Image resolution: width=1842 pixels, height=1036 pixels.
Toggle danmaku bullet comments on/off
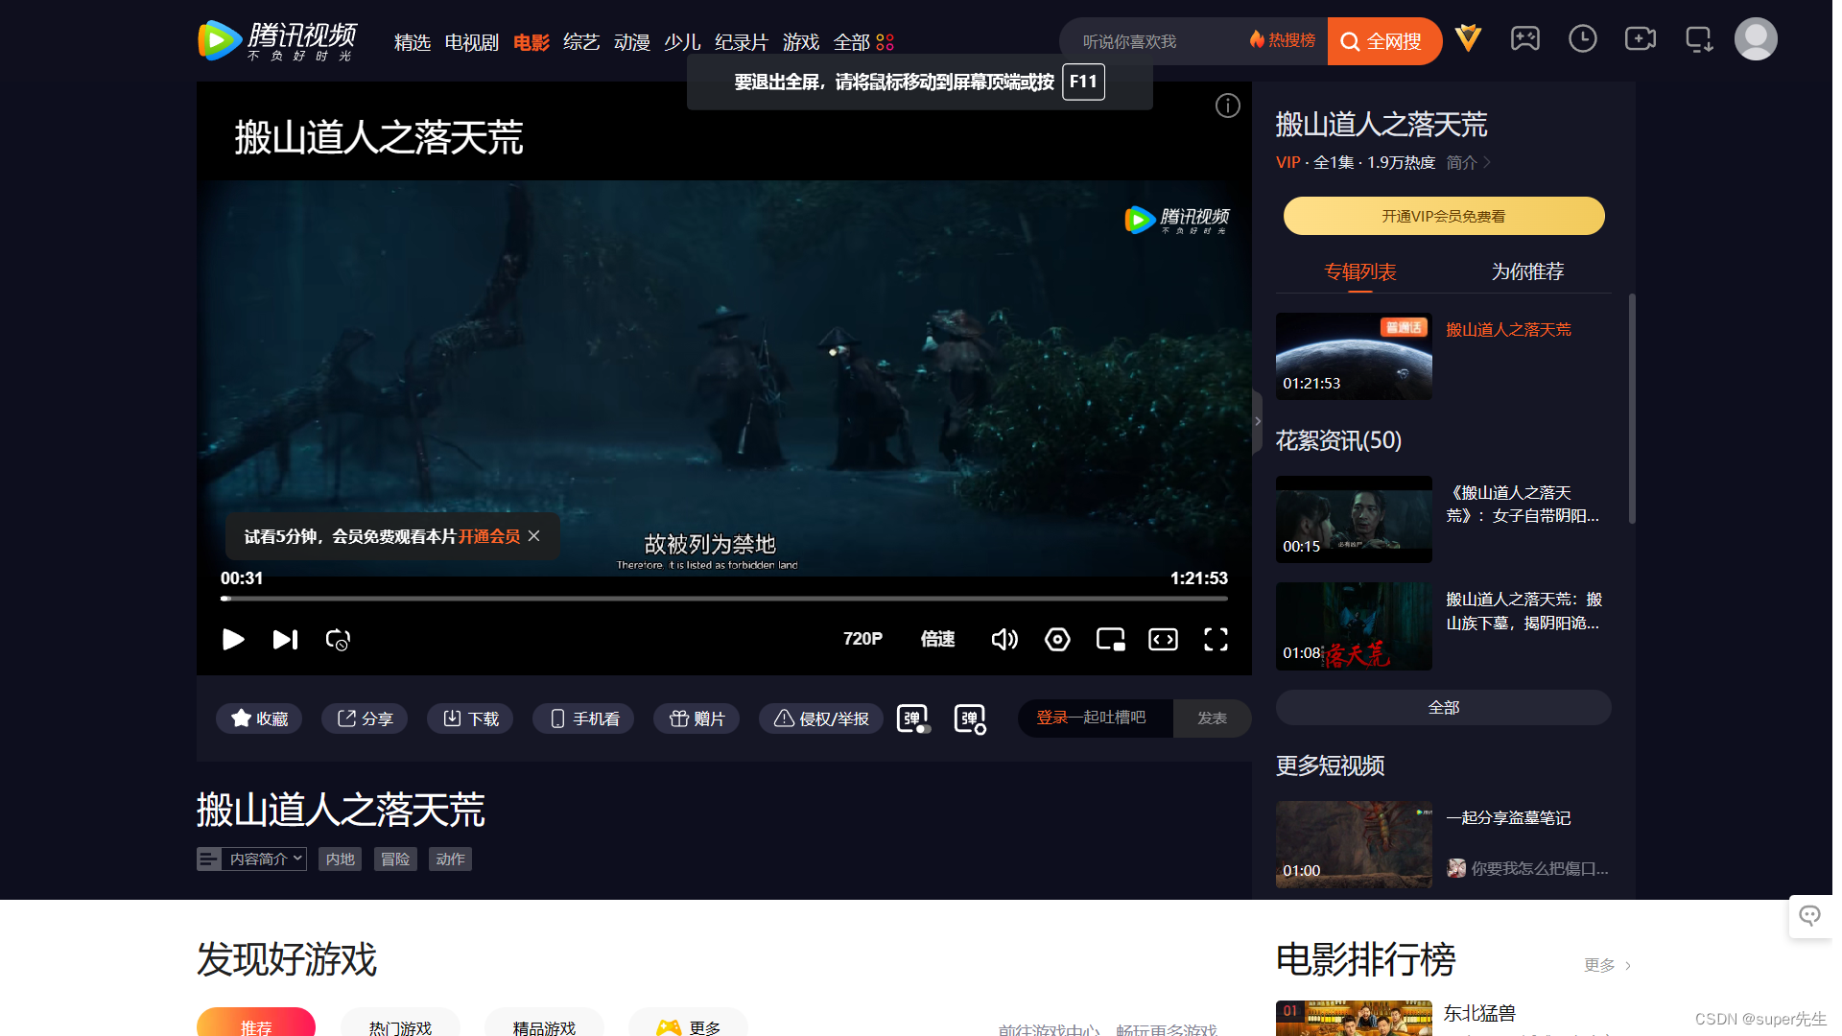[913, 718]
